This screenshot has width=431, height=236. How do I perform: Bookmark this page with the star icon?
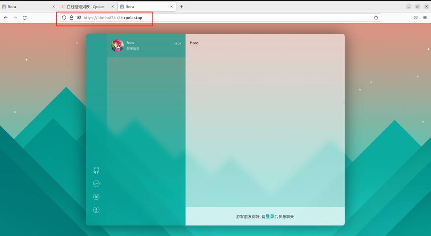pyautogui.click(x=376, y=18)
